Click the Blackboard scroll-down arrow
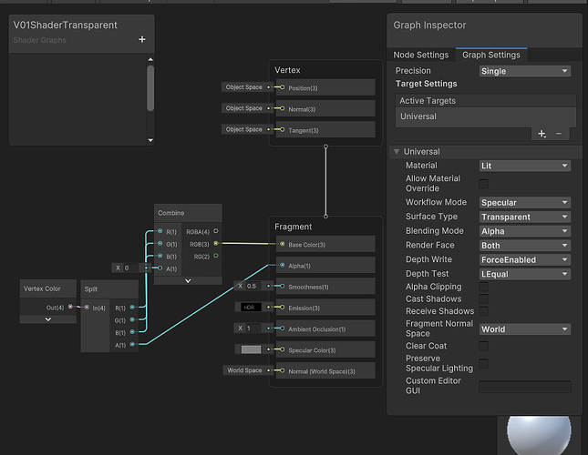Viewport: 588px width, 455px height. point(150,140)
